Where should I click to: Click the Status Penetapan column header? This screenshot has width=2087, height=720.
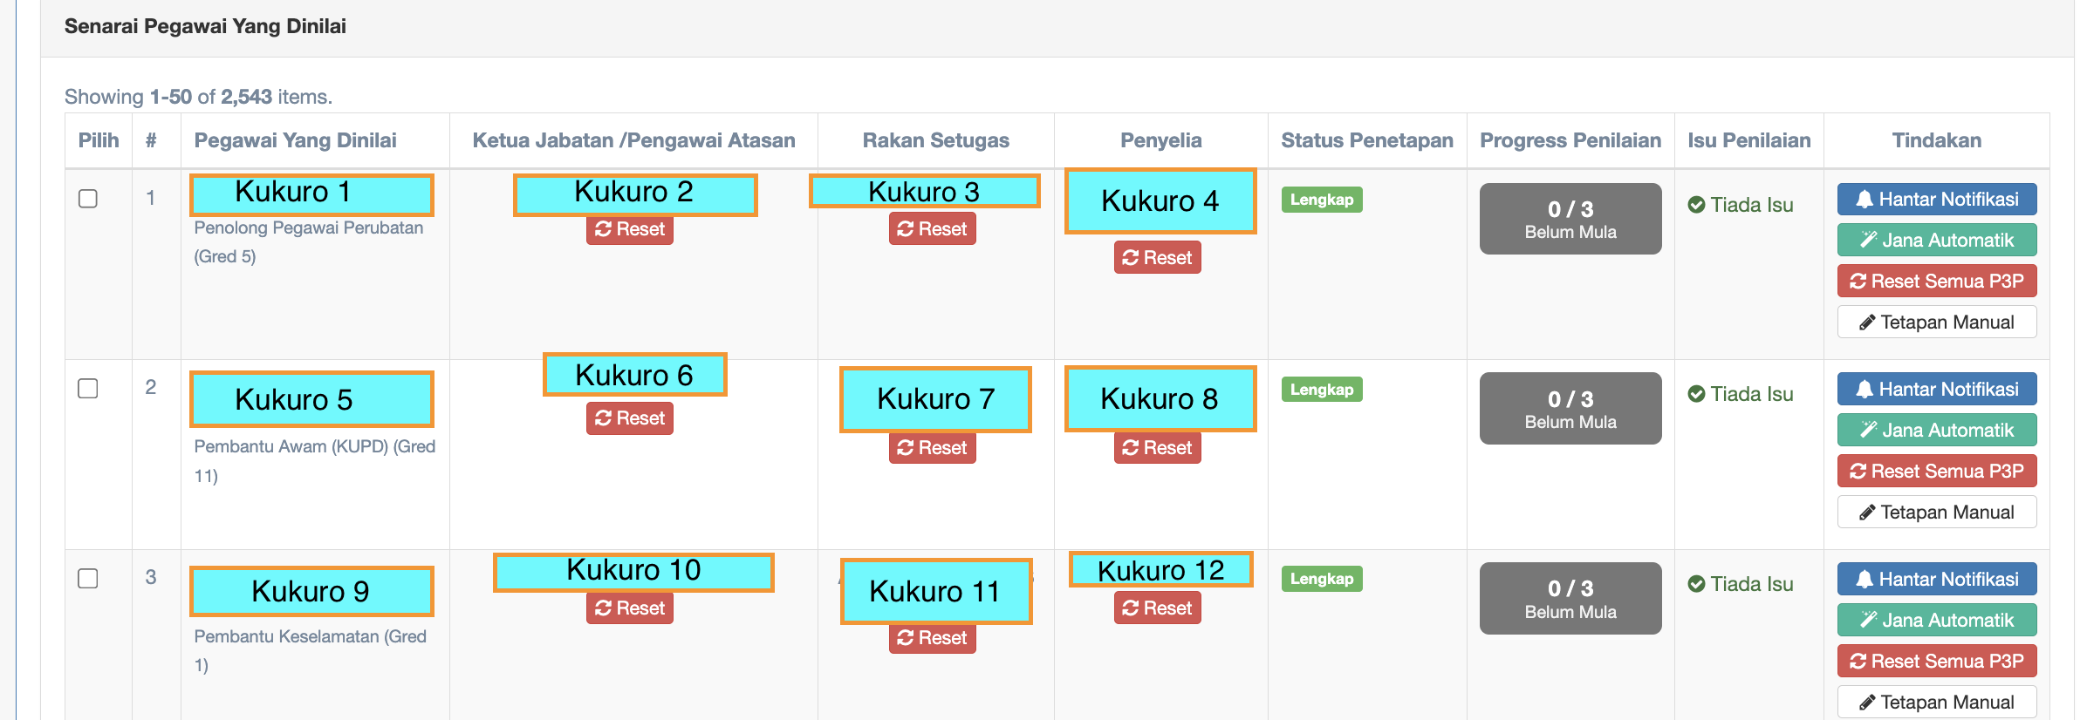click(1366, 140)
